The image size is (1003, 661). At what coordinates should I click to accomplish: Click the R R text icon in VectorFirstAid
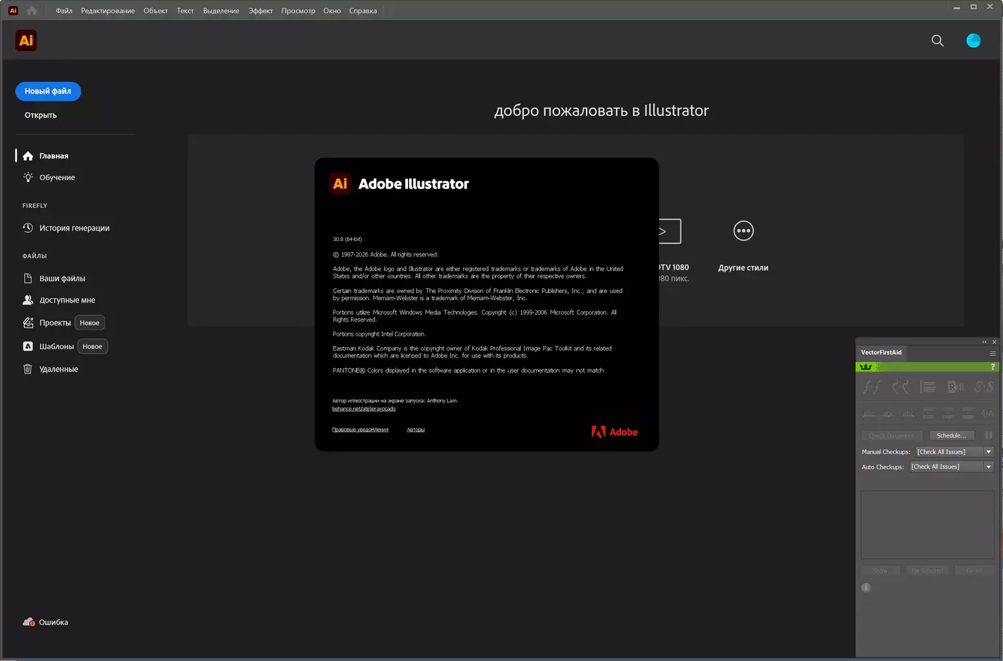956,387
